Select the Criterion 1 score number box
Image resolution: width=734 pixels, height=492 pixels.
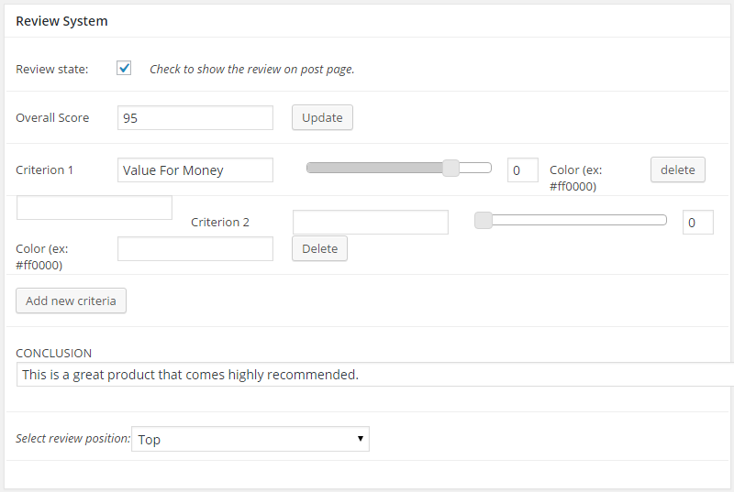[522, 170]
